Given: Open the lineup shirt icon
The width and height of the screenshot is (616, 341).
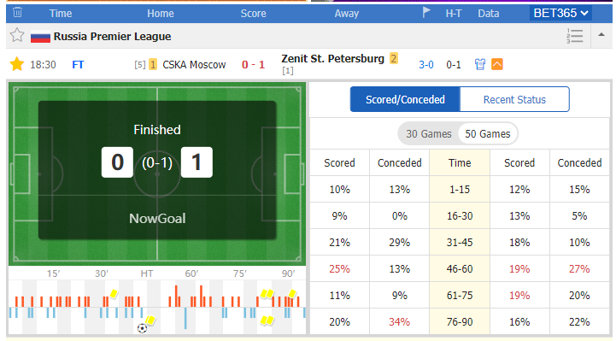Looking at the screenshot, I should (x=479, y=64).
